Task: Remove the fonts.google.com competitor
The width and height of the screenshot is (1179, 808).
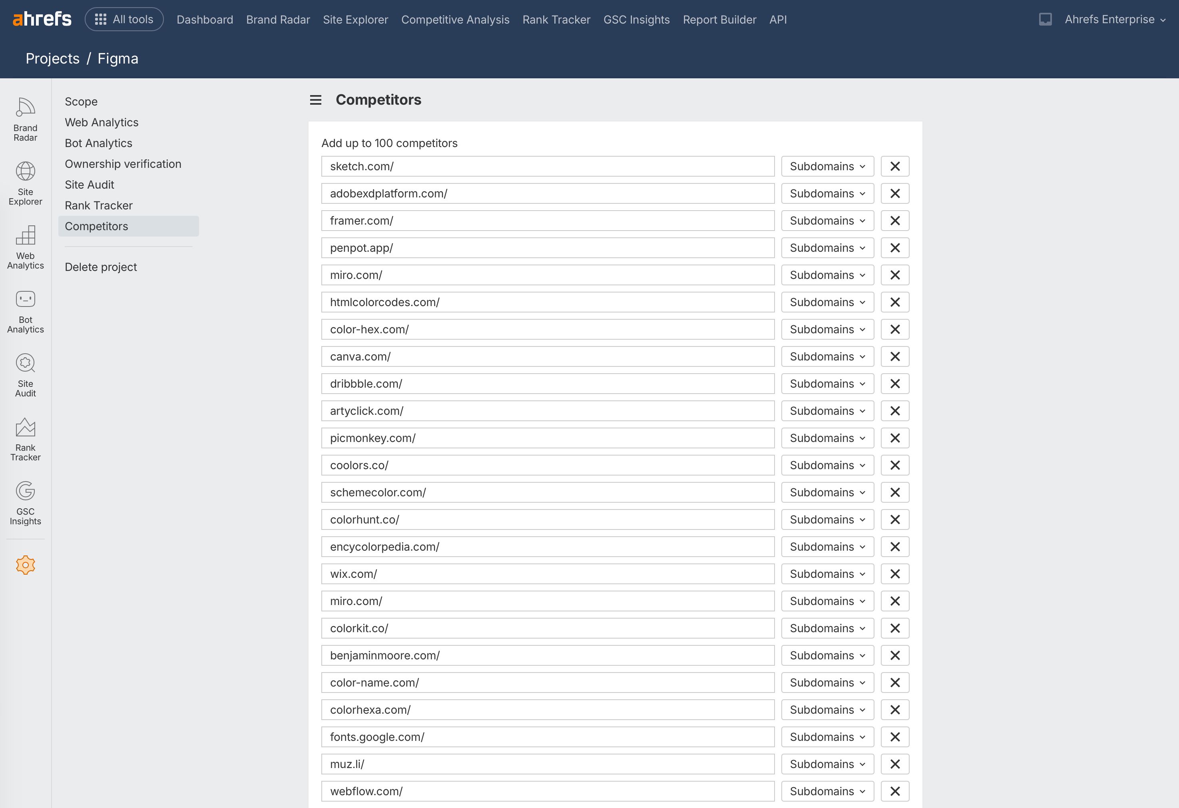Action: coord(895,737)
